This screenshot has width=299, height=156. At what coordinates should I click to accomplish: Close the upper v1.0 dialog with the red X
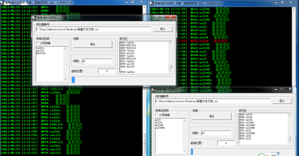(x=171, y=17)
